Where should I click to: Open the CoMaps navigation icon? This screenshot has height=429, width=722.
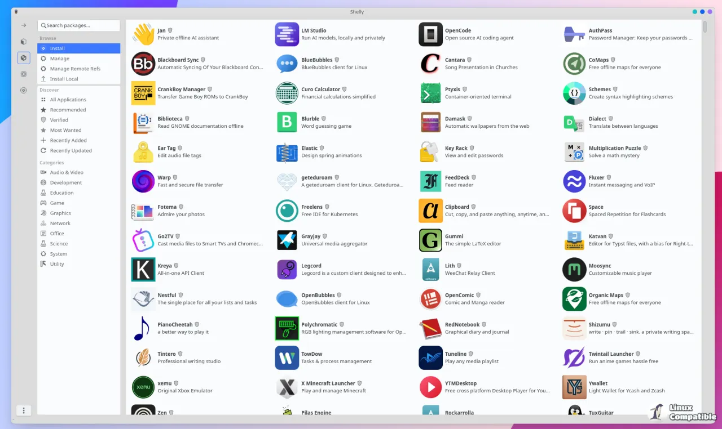click(x=574, y=64)
